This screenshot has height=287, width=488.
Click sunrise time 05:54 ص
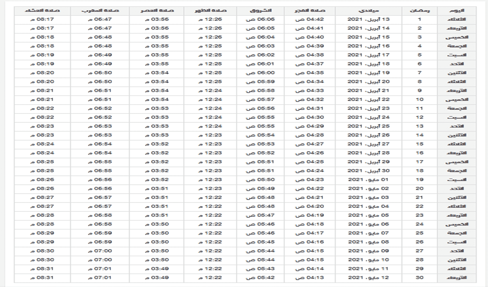[x=260, y=135]
